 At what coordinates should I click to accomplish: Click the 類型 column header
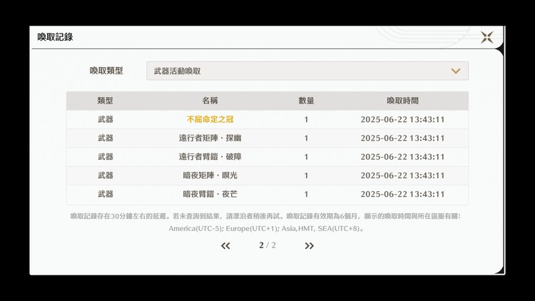point(105,101)
